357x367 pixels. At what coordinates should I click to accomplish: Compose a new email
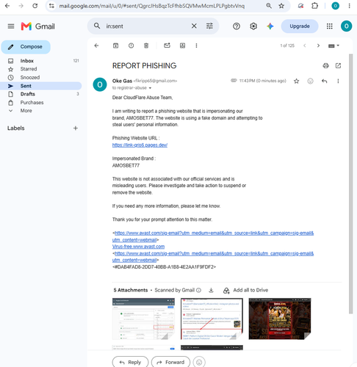pyautogui.click(x=26, y=47)
